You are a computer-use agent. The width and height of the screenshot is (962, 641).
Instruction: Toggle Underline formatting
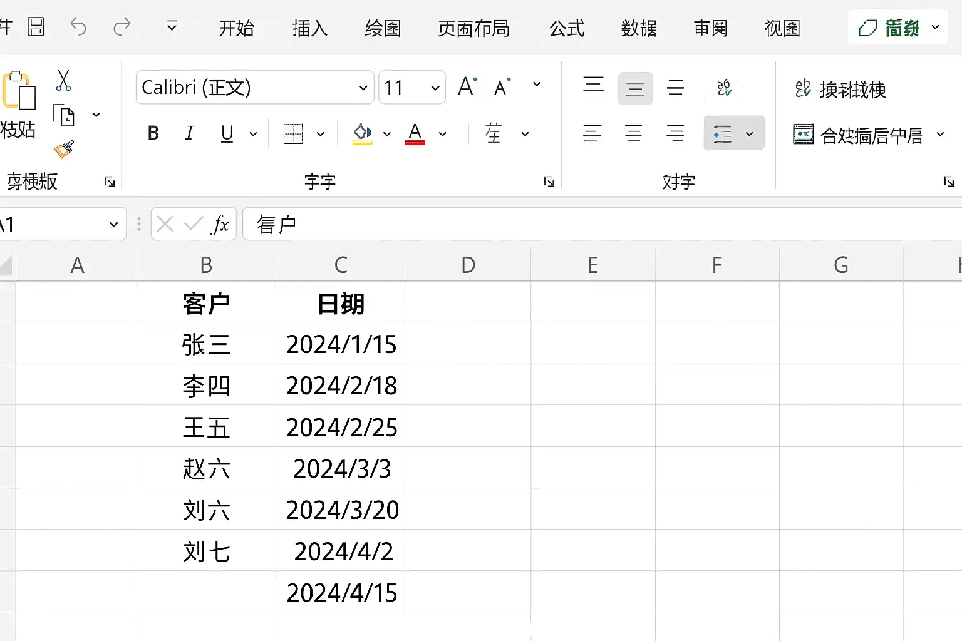(x=227, y=133)
